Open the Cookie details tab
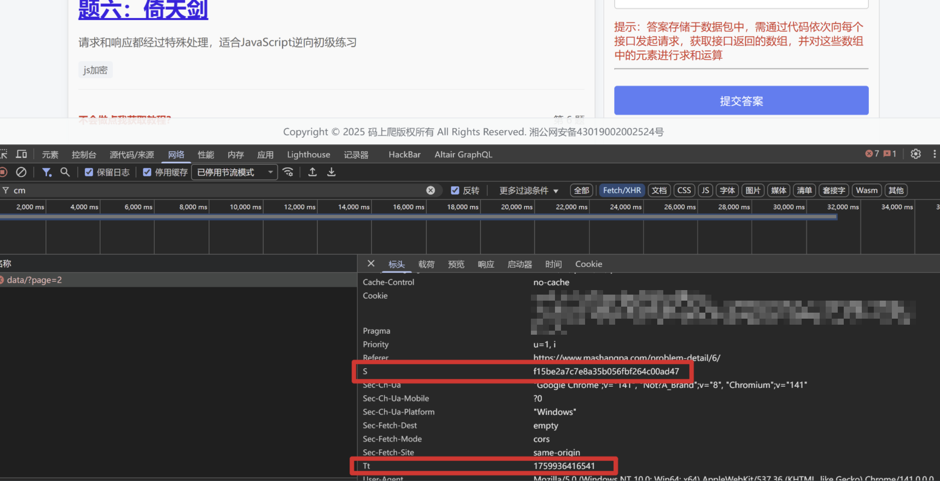This screenshot has width=940, height=481. 589,264
